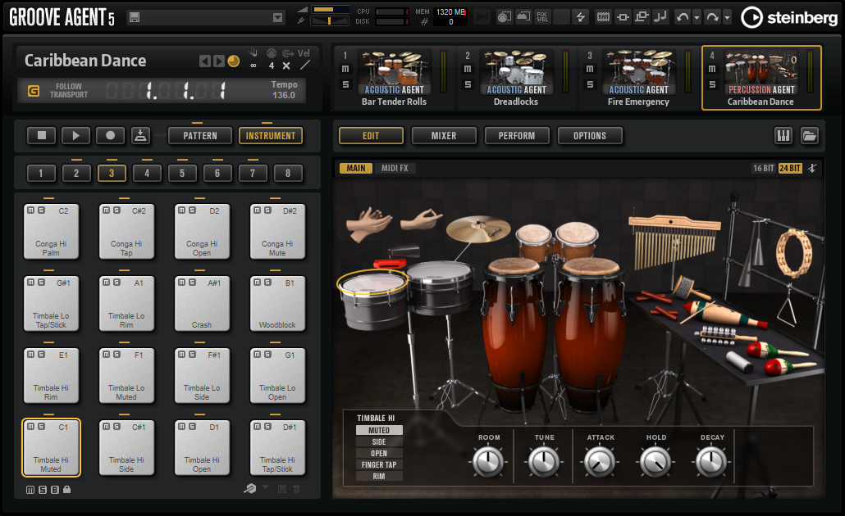The image size is (845, 516).
Task: Click the Steinberg logo
Action: click(789, 18)
